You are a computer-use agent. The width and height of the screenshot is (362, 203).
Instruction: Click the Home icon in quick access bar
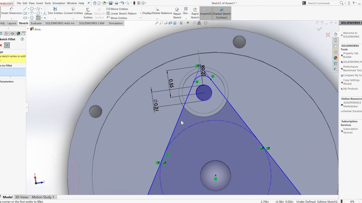click(x=94, y=3)
